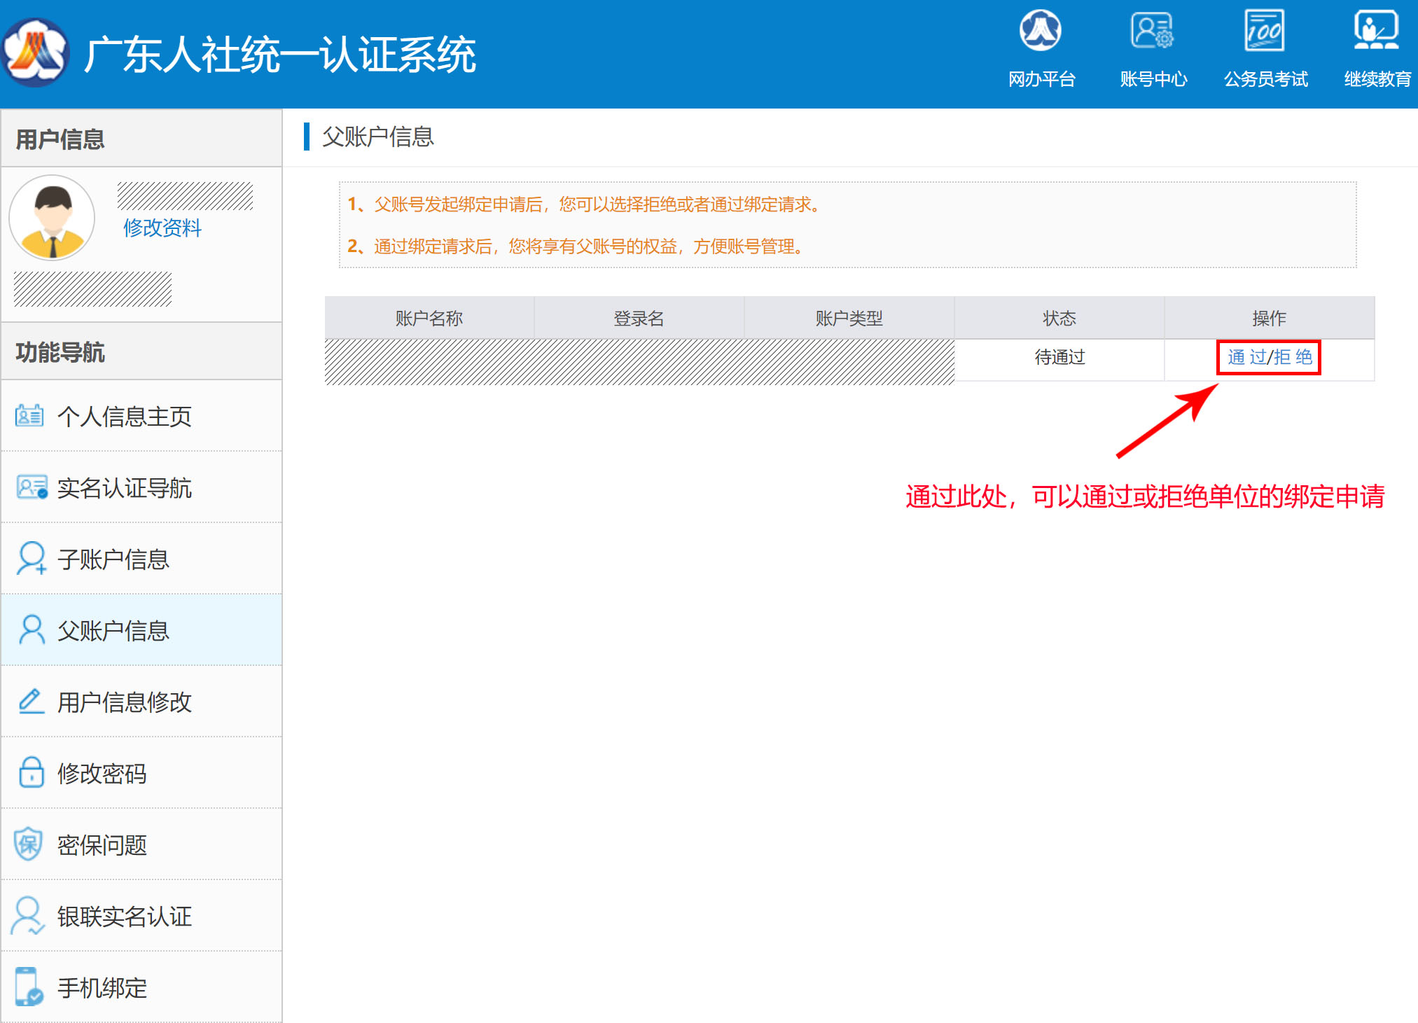This screenshot has height=1023, width=1418.
Task: Open the 公务员考试 icon
Action: pyautogui.click(x=1265, y=32)
